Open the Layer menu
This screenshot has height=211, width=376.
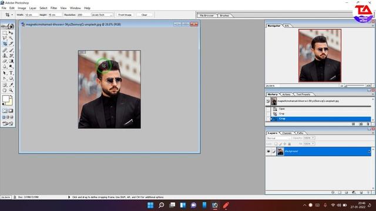click(33, 8)
